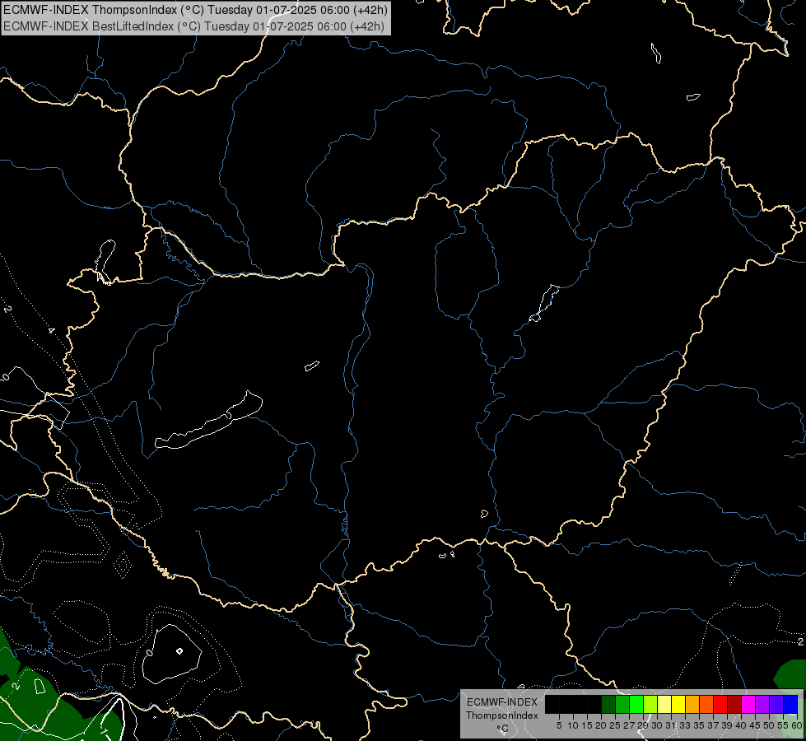Click the large elongated Lake Balaton outline
This screenshot has width=806, height=741.
(208, 421)
